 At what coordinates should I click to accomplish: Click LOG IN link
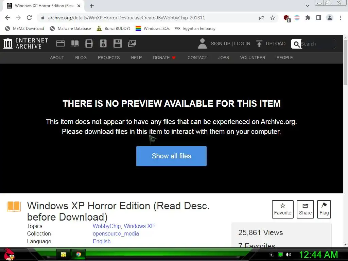click(x=242, y=43)
